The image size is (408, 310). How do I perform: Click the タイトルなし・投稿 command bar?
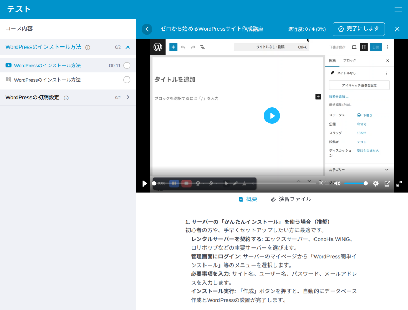pos(272,47)
